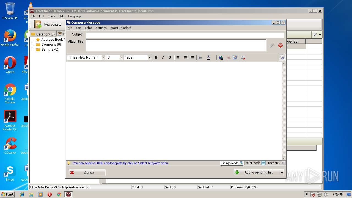Viewport: 352px width, 198px height.
Task: Expand the Add to pending list arrow
Action: (282, 172)
